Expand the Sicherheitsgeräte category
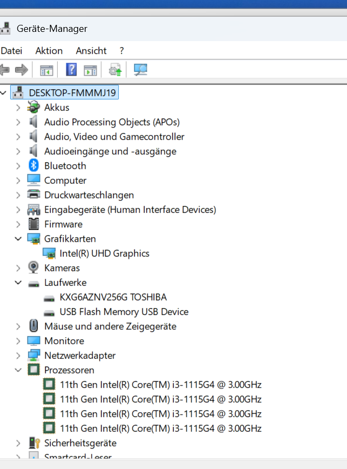The width and height of the screenshot is (347, 469). coord(18,443)
